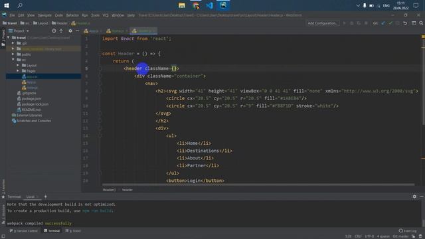Click the Git update project checkmark icon
This screenshot has width=425, height=239.
click(383, 23)
